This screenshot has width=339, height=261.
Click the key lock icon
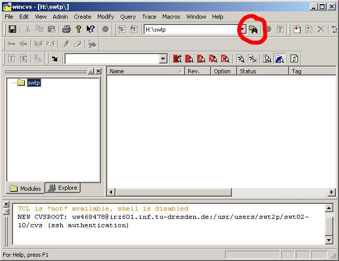point(11,44)
